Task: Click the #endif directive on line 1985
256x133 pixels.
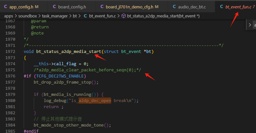Action: pos(31,131)
